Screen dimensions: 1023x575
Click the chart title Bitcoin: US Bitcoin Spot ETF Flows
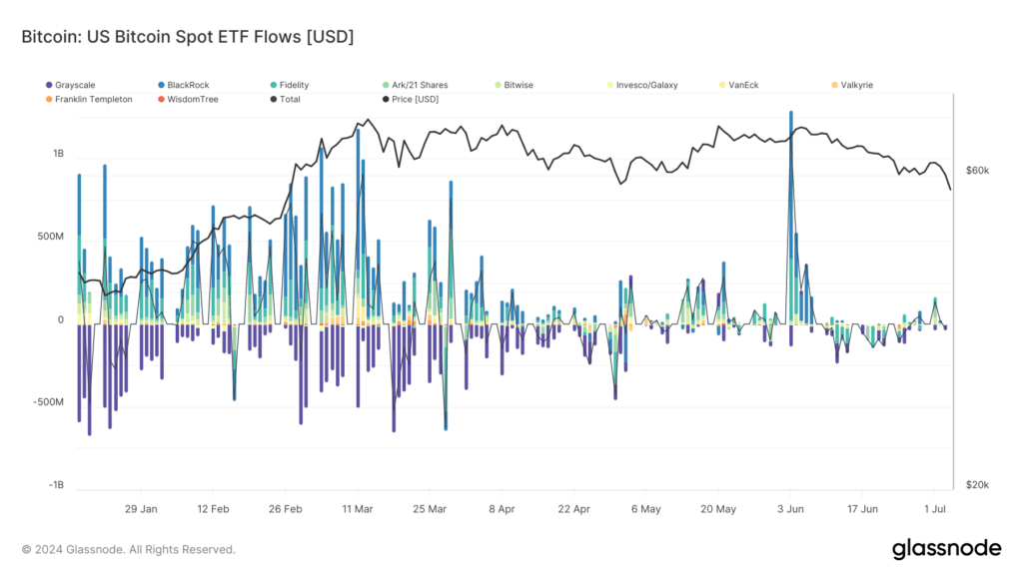click(x=188, y=37)
